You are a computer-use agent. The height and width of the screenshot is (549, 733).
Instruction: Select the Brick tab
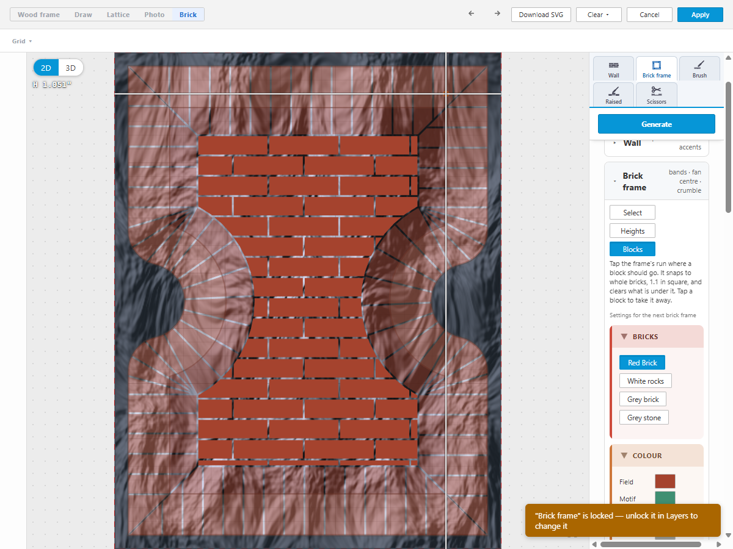coord(188,15)
